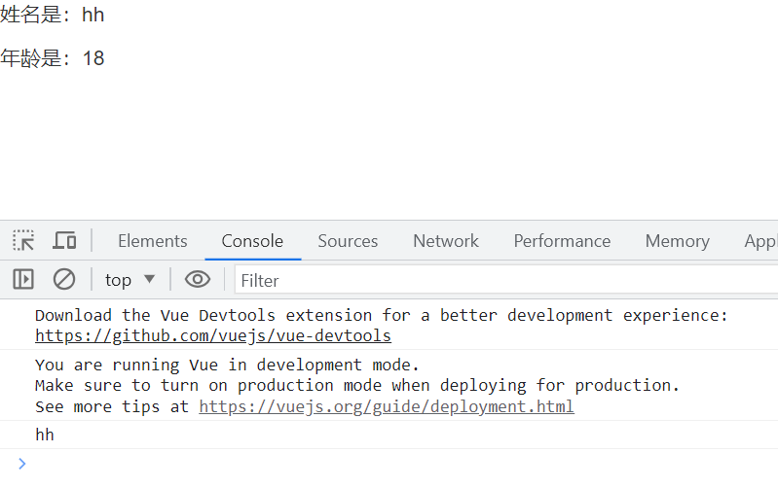Click the 姓名是：hh text on page
This screenshot has width=778, height=488.
click(x=53, y=15)
